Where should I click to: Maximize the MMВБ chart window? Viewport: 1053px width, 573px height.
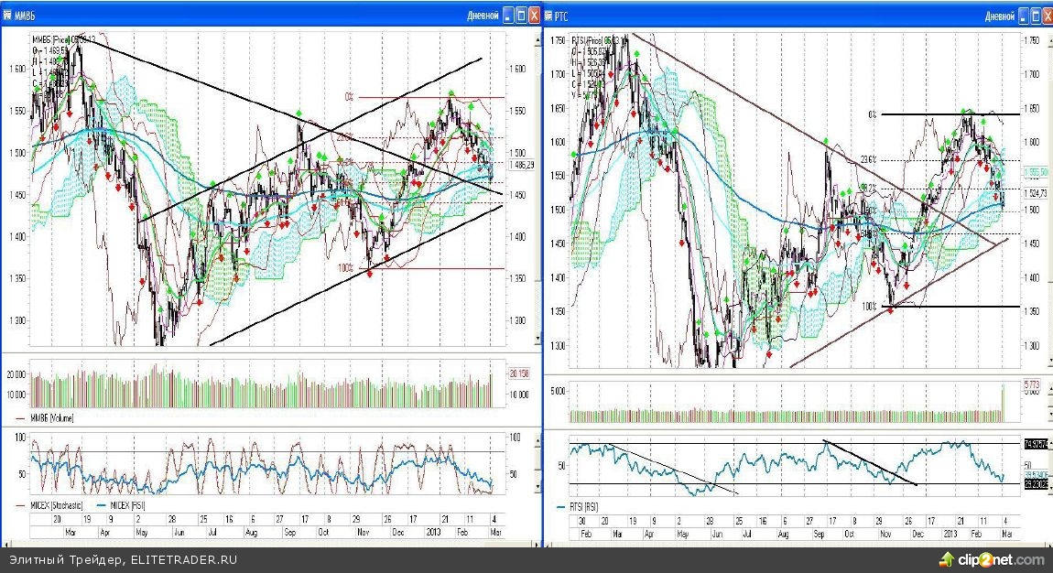[520, 15]
